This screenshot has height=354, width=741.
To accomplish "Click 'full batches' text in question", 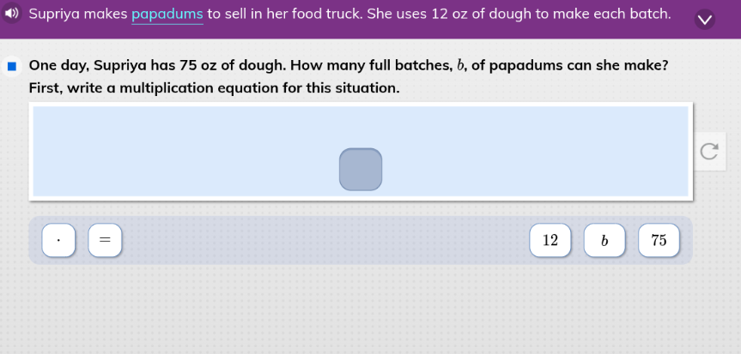I will coord(408,66).
